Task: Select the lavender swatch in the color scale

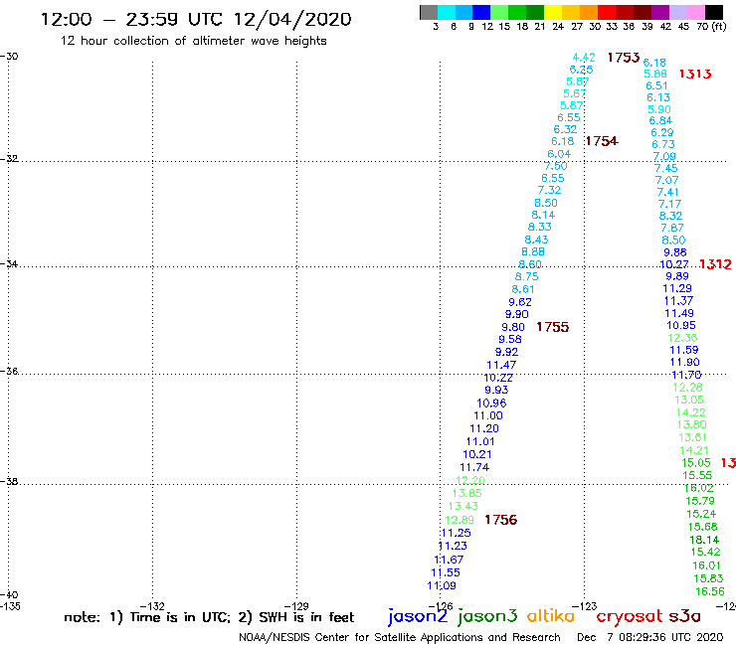Action: coord(677,12)
